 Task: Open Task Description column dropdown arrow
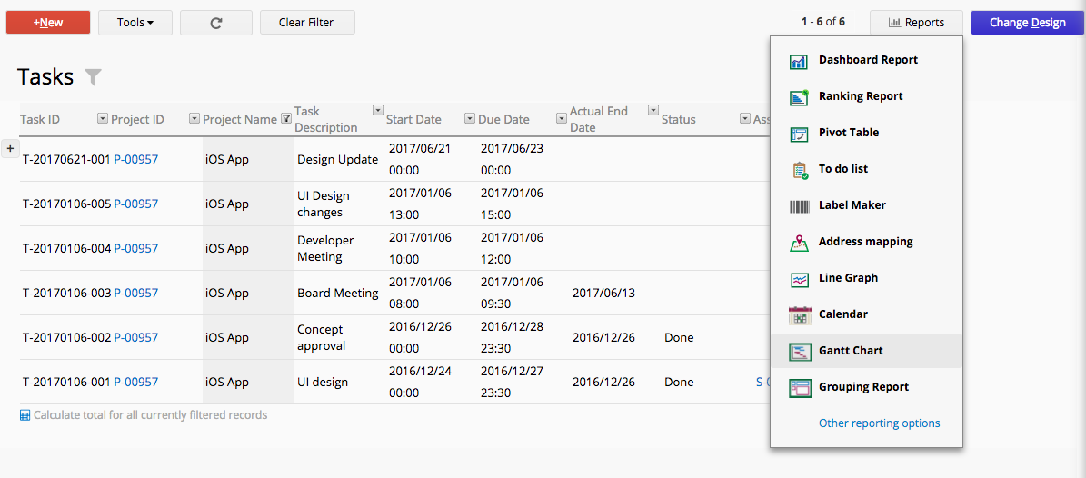point(378,109)
